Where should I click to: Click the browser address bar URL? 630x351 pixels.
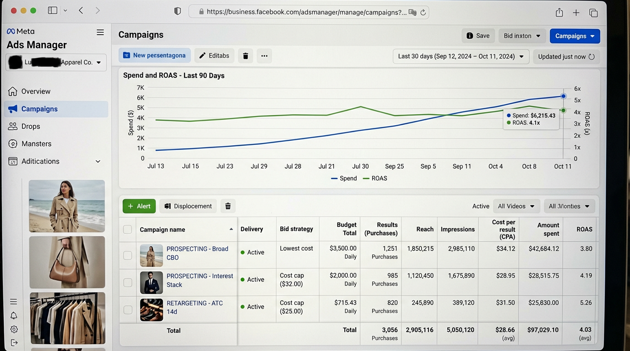click(x=306, y=12)
